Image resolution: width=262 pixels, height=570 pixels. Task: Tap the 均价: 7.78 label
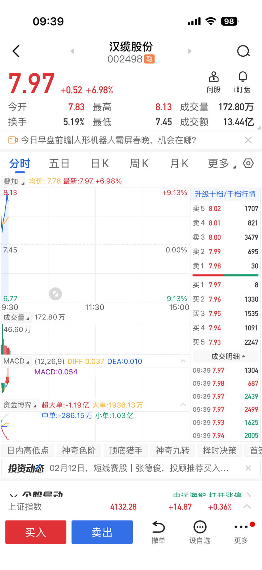pos(45,181)
